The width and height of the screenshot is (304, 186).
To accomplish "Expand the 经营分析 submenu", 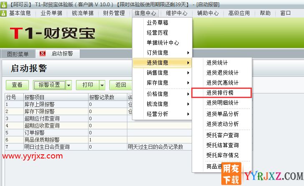I will pos(162,114).
